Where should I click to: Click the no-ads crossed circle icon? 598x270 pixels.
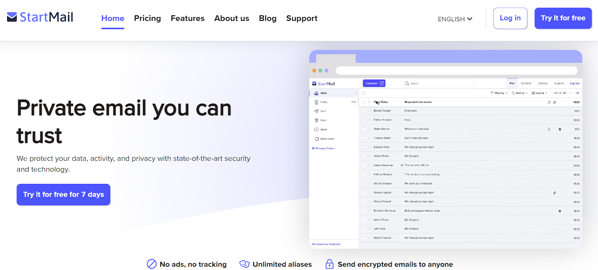[x=151, y=264]
